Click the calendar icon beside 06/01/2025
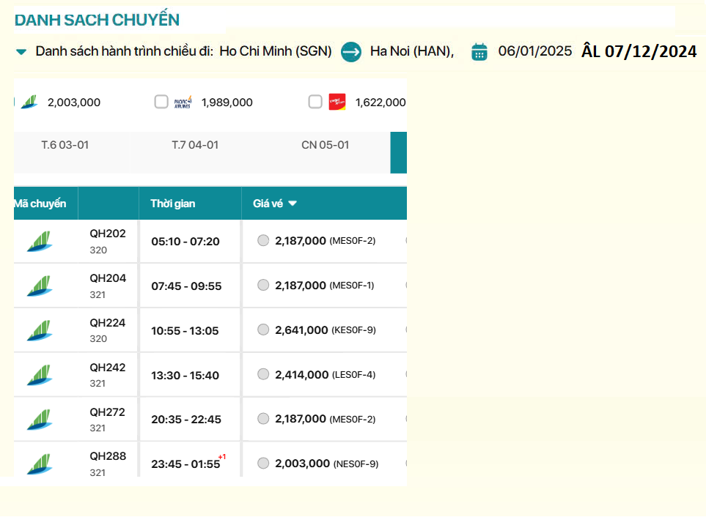This screenshot has height=517, width=706. coord(480,51)
